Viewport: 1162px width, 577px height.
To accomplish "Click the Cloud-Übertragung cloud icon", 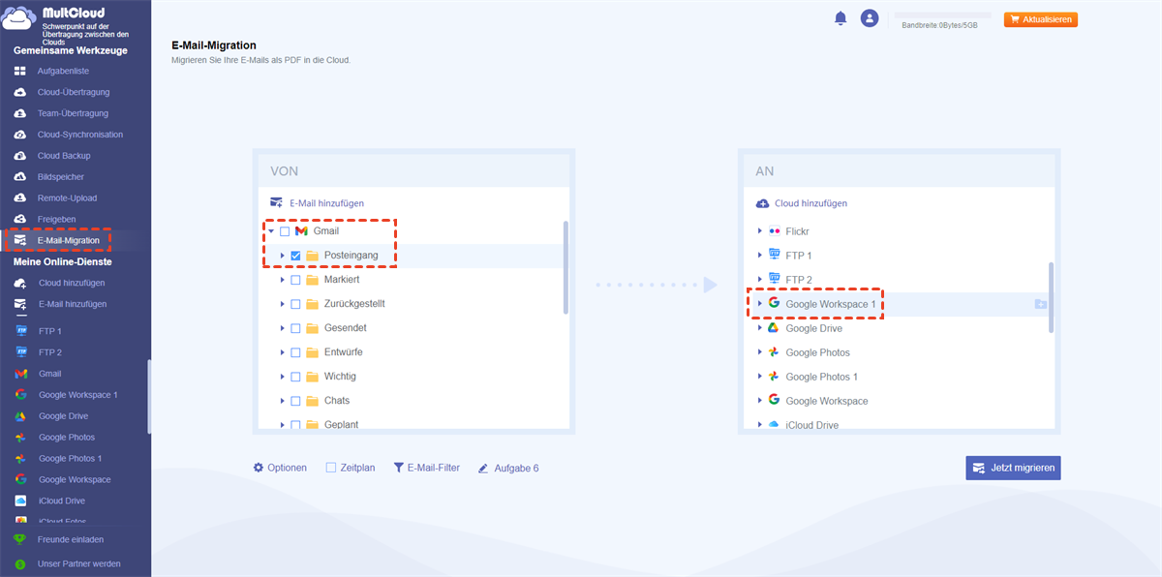I will pyautogui.click(x=19, y=92).
